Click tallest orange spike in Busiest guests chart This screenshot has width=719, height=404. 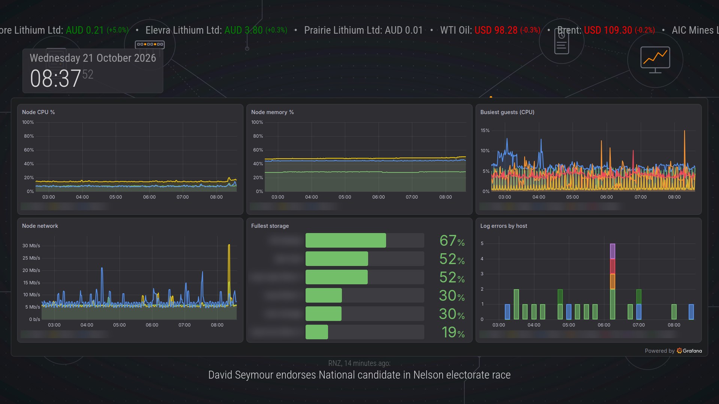[685, 150]
